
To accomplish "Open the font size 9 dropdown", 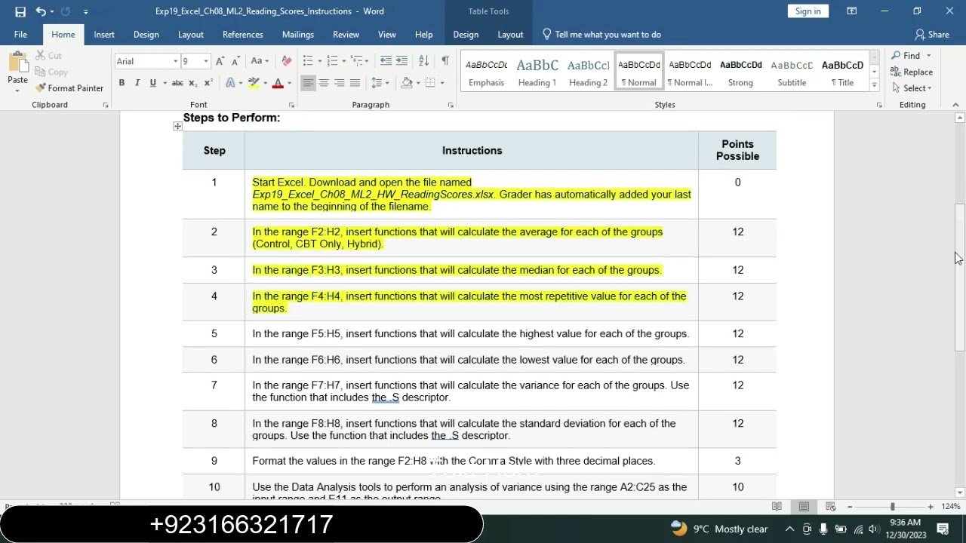I will [x=205, y=61].
